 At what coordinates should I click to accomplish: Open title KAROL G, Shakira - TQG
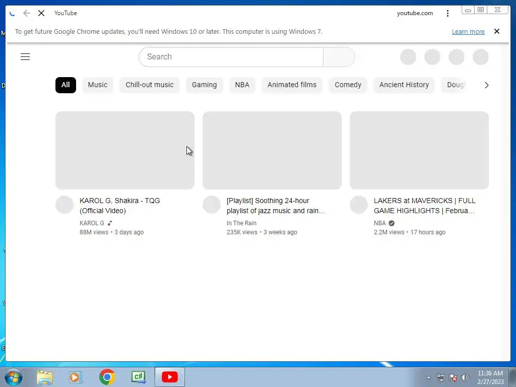120,206
